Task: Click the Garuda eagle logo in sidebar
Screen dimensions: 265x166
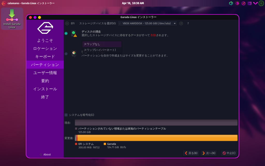Action: 45,28
